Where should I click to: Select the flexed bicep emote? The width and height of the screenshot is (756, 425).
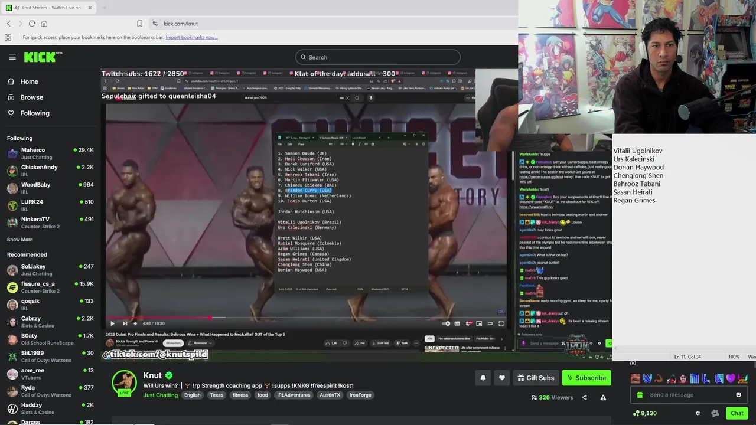point(659,378)
